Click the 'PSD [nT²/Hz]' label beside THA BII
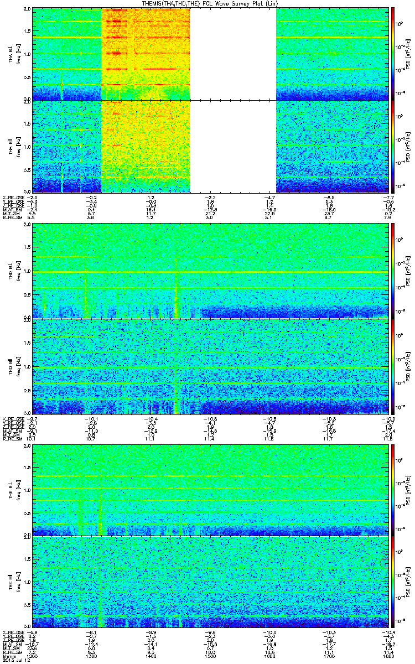 (x=407, y=146)
